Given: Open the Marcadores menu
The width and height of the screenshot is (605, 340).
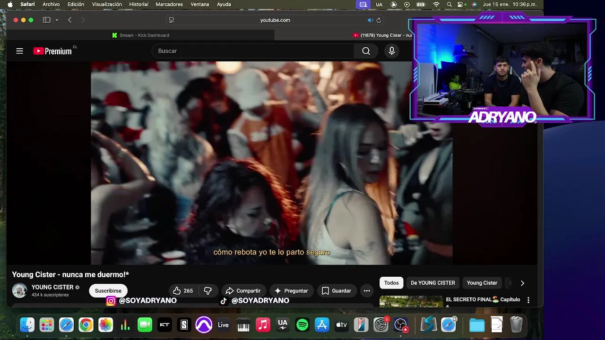Looking at the screenshot, I should [169, 4].
